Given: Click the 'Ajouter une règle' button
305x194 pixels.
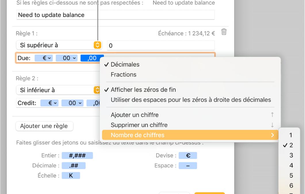Looking at the screenshot, I should [x=44, y=126].
